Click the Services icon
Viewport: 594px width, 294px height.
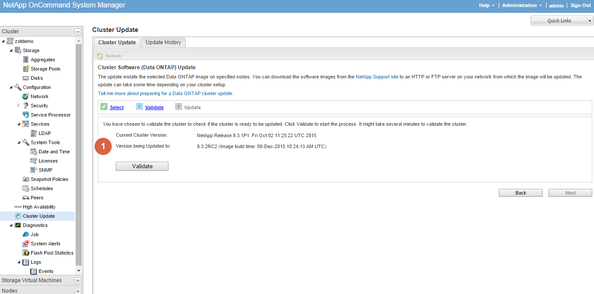click(x=26, y=124)
